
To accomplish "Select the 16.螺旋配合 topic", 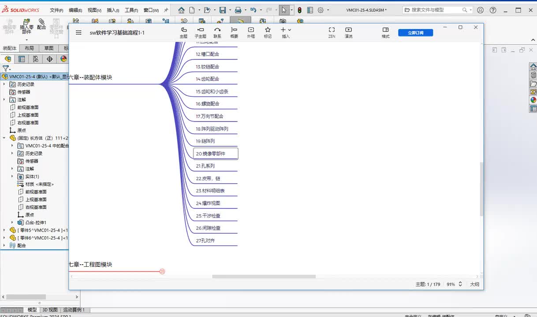I will pyautogui.click(x=207, y=104).
